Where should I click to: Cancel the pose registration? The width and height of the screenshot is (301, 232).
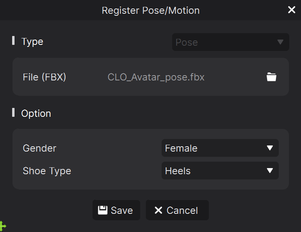coord(177,210)
